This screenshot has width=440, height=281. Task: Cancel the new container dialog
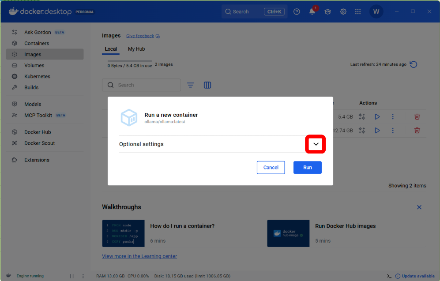click(x=271, y=168)
